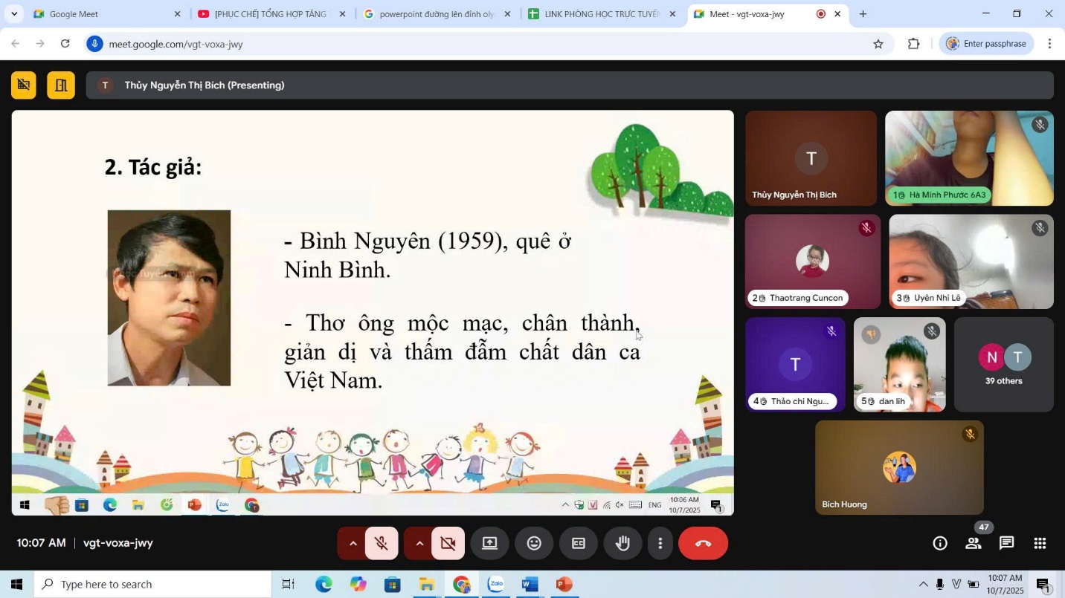Click the 39 others participants tile
The width and height of the screenshot is (1065, 598).
pos(1003,365)
